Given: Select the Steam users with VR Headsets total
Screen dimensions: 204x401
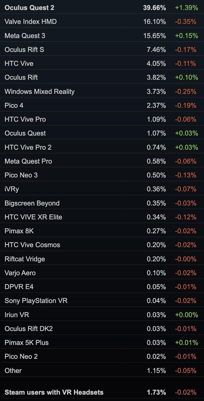Looking at the screenshot, I should tap(54, 392).
